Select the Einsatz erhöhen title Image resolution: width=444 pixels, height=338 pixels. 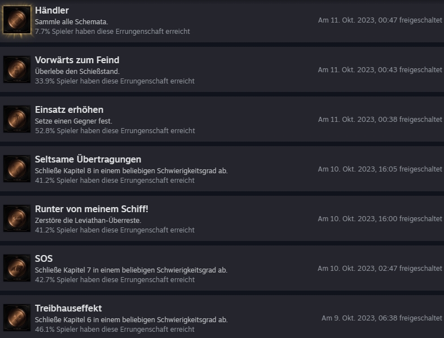69,109
